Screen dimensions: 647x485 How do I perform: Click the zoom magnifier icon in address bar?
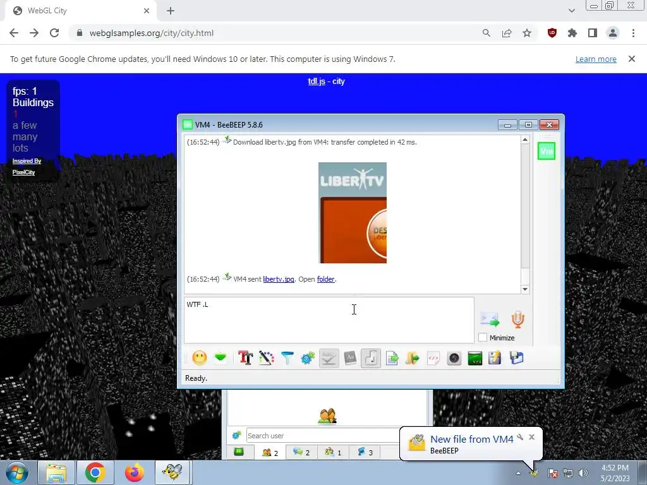[x=486, y=33]
